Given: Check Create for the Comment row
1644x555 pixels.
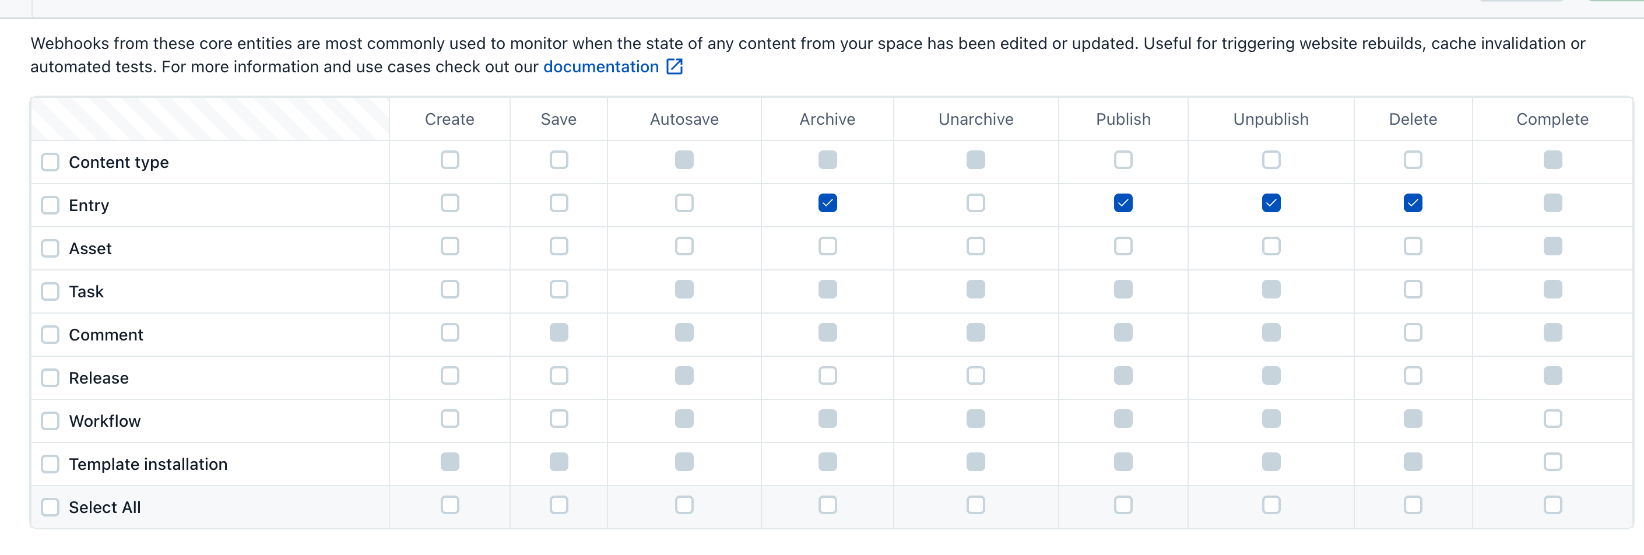Looking at the screenshot, I should tap(450, 332).
